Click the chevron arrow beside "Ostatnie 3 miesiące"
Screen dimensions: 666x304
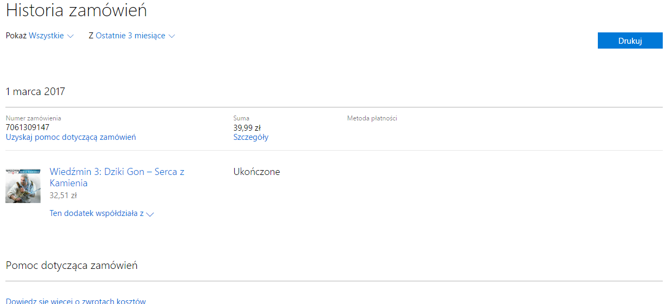coord(172,36)
